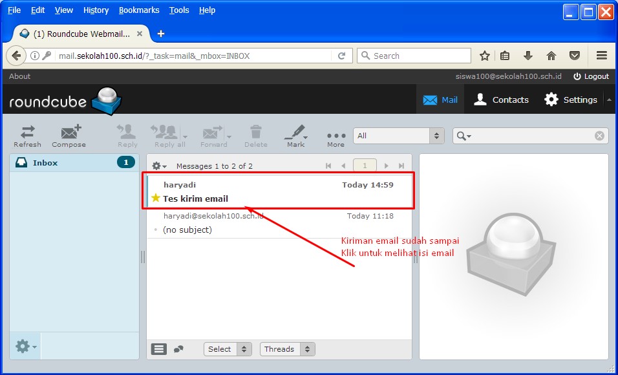618x375 pixels.
Task: Open the Bookmarks menu
Action: (x=139, y=10)
